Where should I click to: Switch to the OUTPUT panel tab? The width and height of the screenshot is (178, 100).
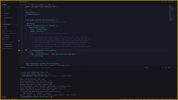click(x=37, y=67)
